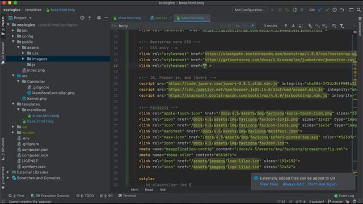Open the Event Log
This screenshot has width=363, height=204.
344,195
